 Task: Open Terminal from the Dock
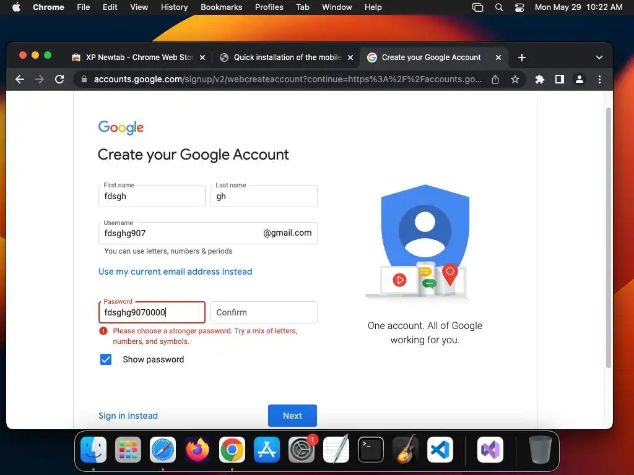pos(371,450)
